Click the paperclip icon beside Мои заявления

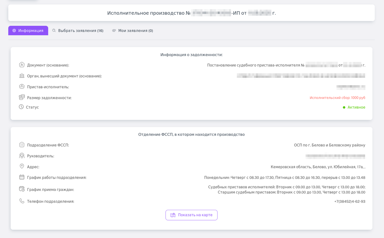coord(114,30)
